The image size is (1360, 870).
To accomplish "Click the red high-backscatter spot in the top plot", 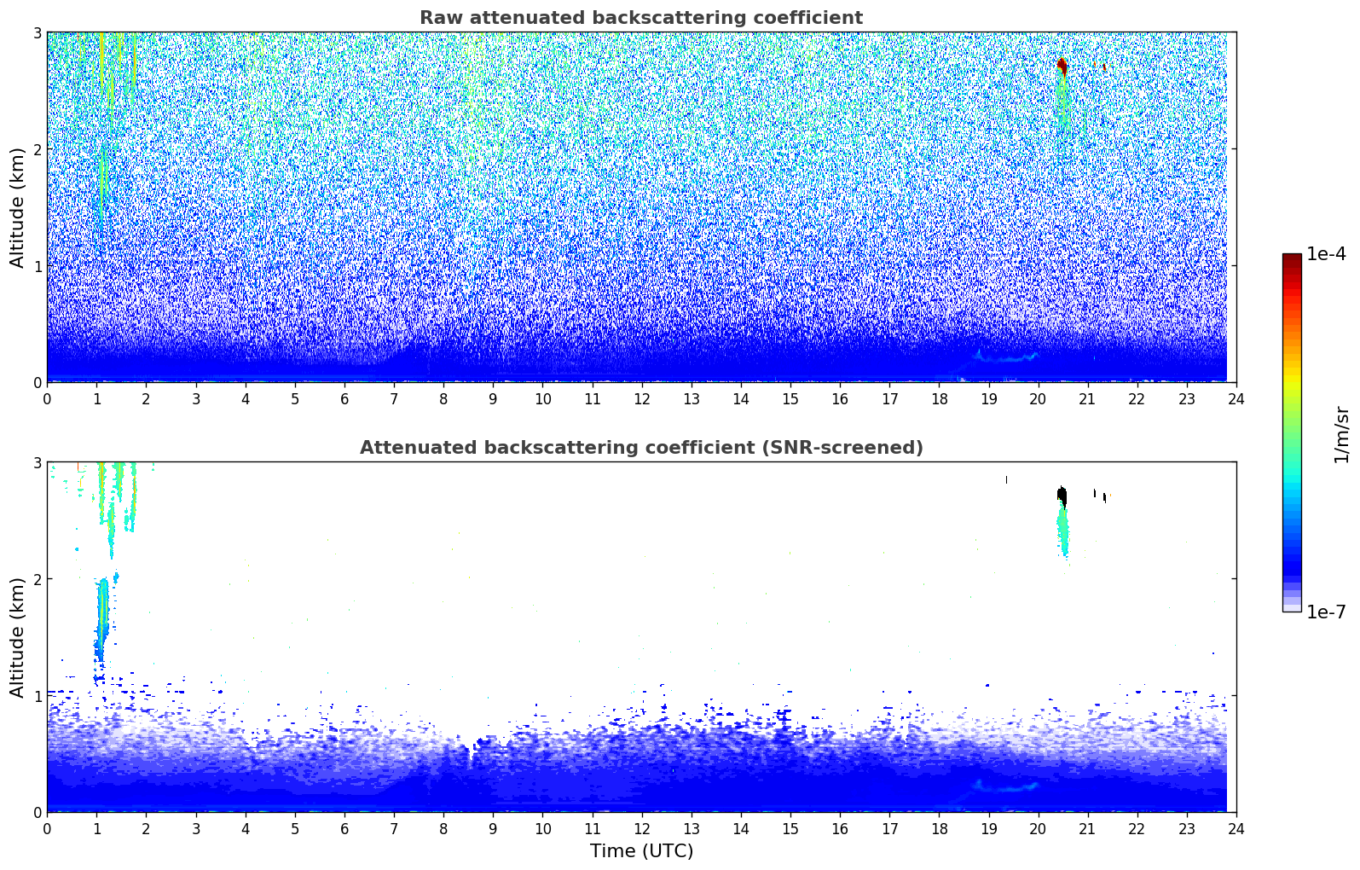I will (x=1062, y=66).
